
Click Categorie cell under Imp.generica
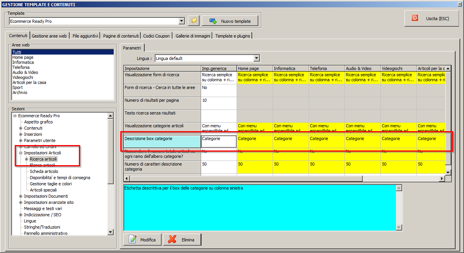(219, 142)
